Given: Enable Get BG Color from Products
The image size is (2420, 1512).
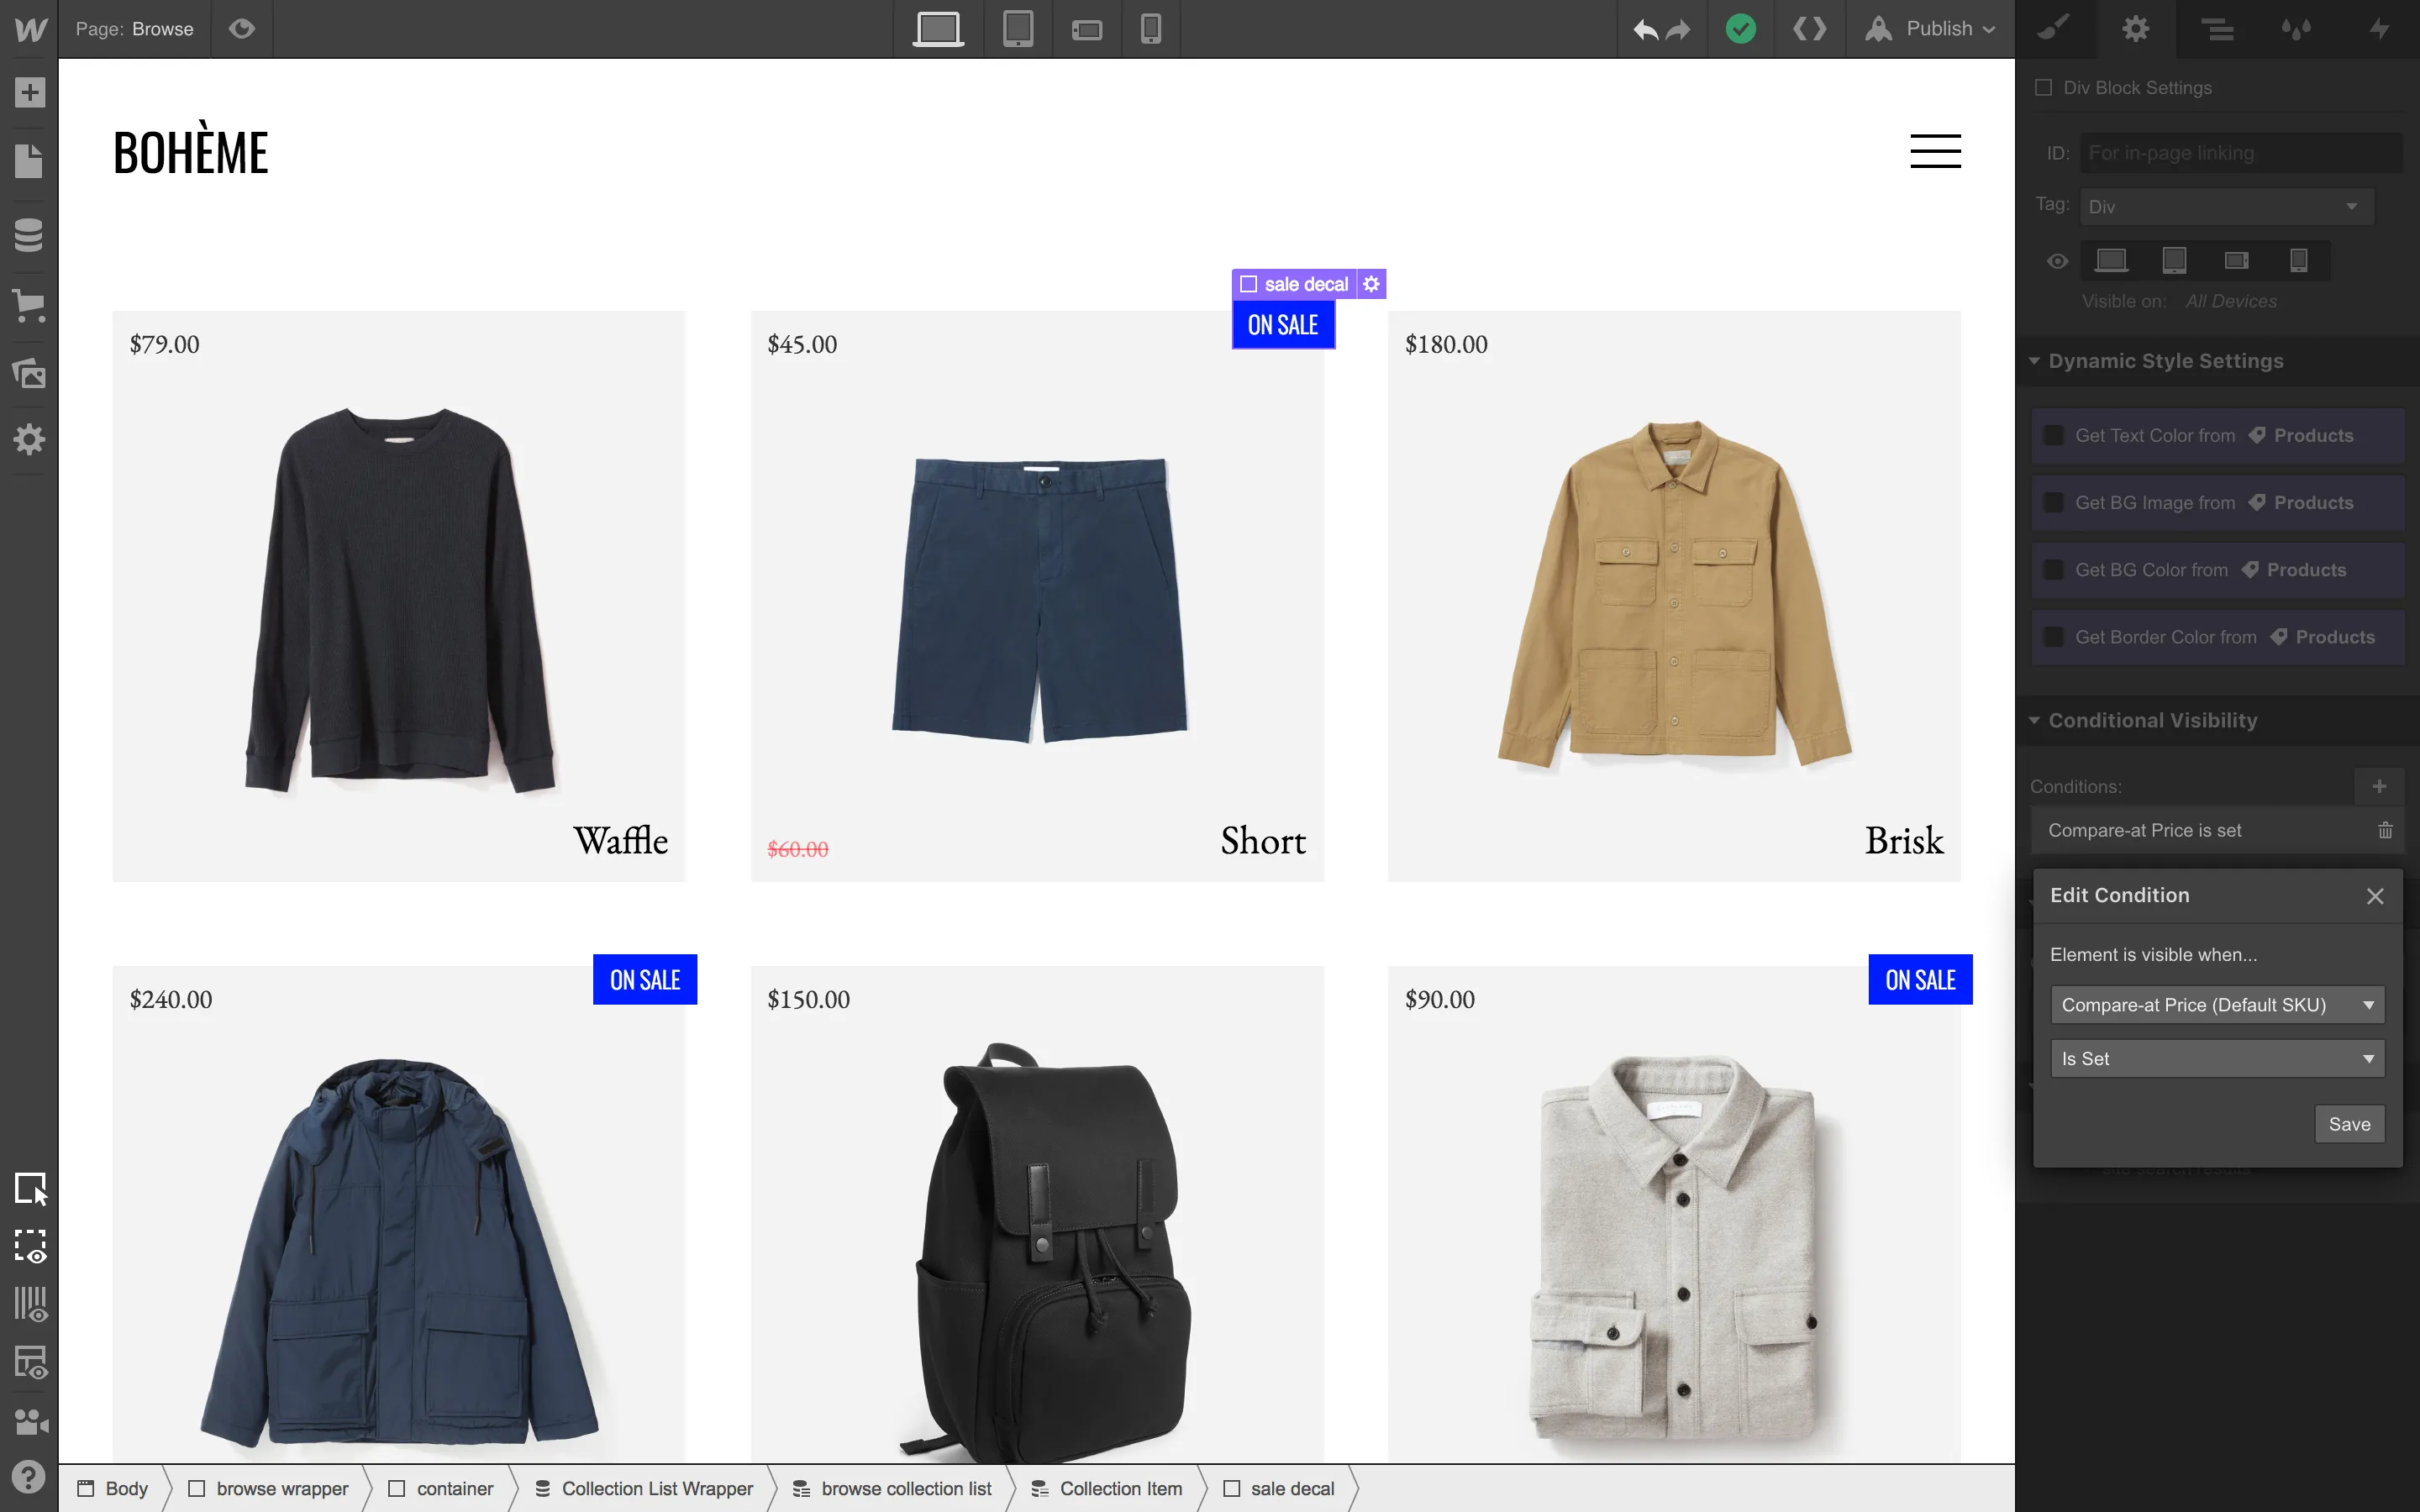Looking at the screenshot, I should click(x=2053, y=570).
